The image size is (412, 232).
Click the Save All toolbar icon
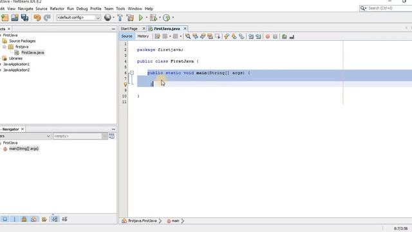[24, 17]
